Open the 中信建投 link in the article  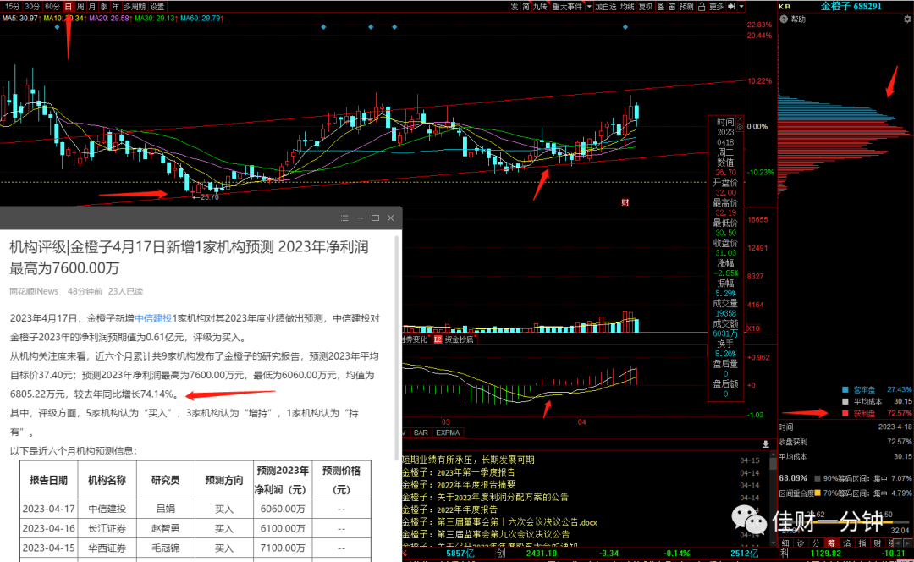click(153, 318)
